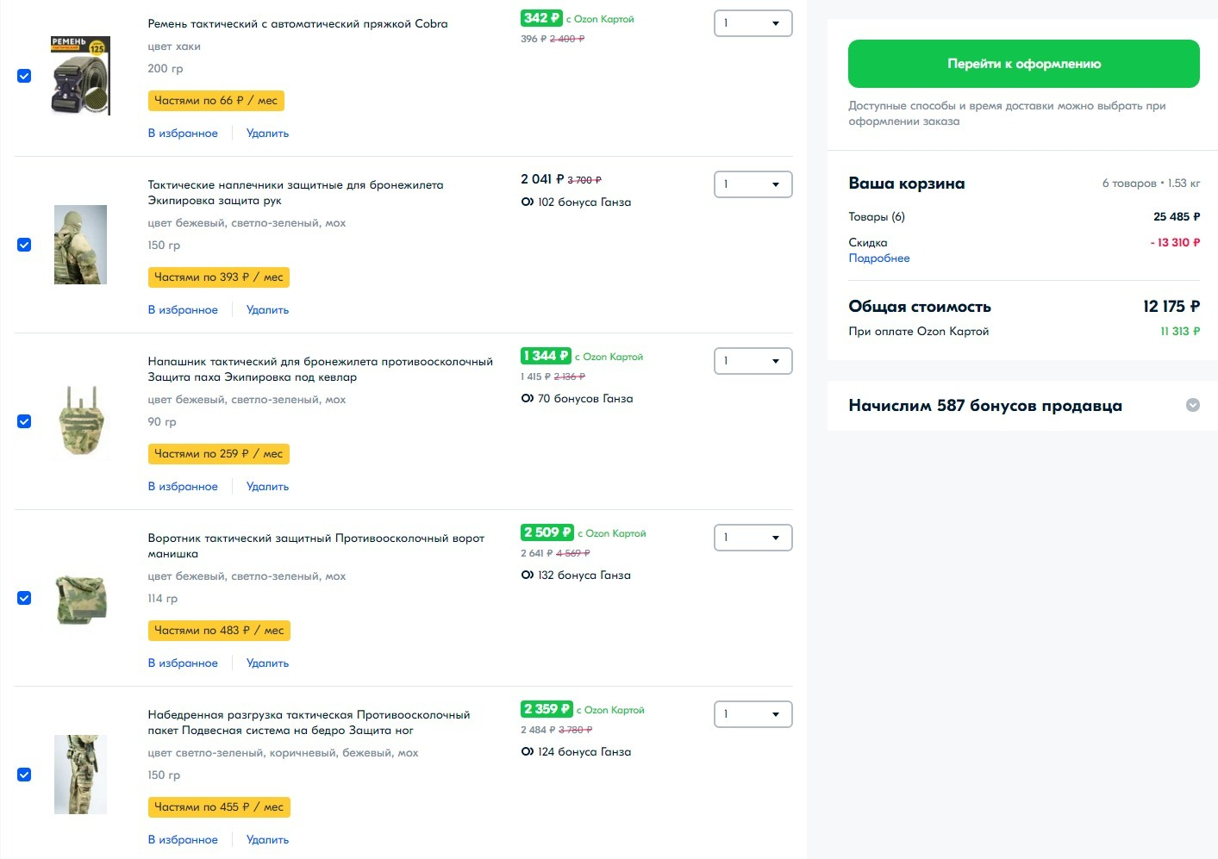
Task: Click the protective elbow pads product thumbnail
Action: tap(80, 245)
